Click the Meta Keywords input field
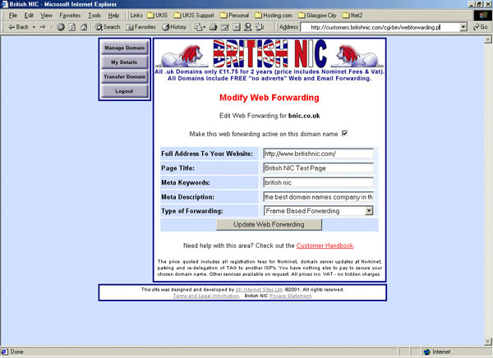This screenshot has width=493, height=358. click(319, 182)
